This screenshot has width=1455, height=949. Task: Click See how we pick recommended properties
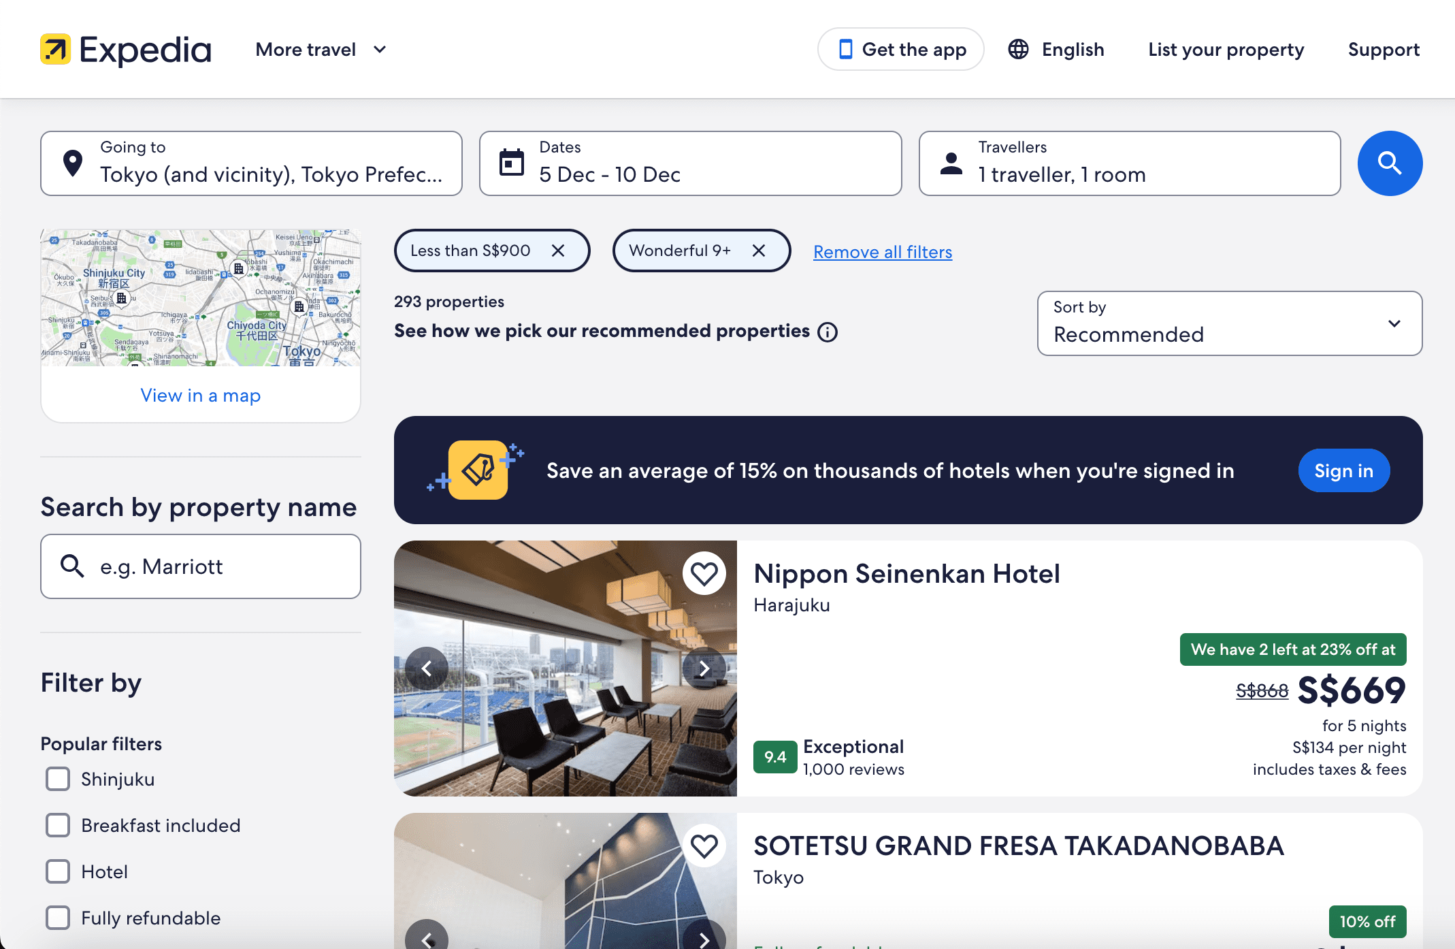pyautogui.click(x=602, y=332)
